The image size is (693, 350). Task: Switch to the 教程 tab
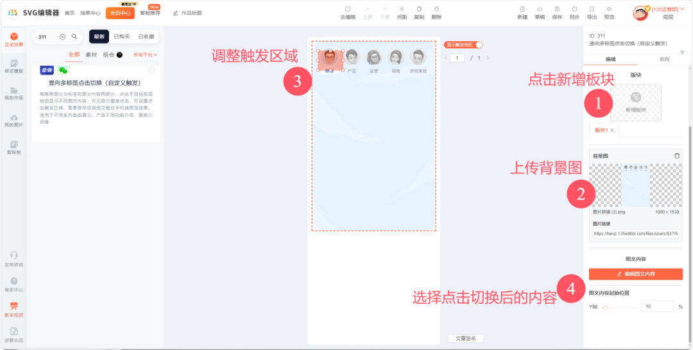tap(664, 59)
